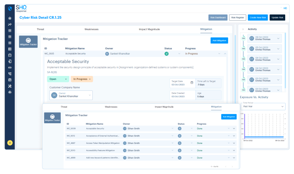Click the Risk Dashboard button
This screenshot has height=174, width=294.
218,18
